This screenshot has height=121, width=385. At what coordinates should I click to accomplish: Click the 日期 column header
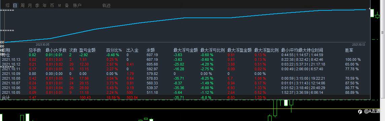(6, 50)
